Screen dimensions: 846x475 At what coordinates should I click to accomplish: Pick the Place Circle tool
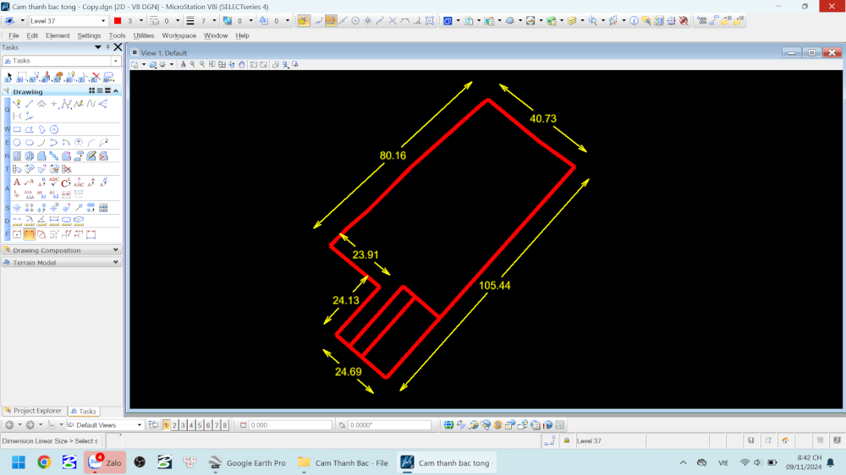tap(17, 143)
